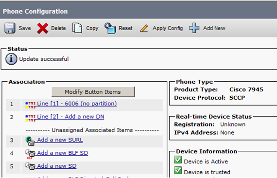Screen dimensions: 277x178
Task: Click the Modify Button Items button
Action: [93, 92]
